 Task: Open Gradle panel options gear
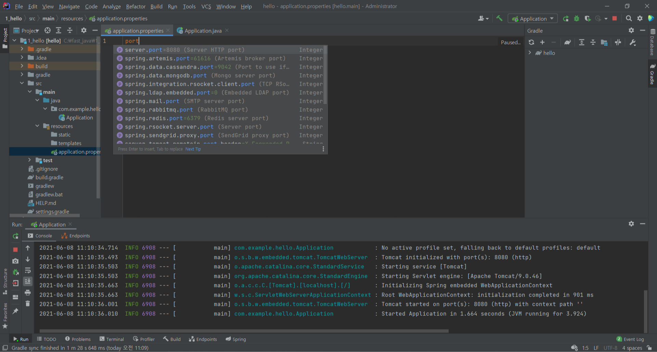(631, 30)
